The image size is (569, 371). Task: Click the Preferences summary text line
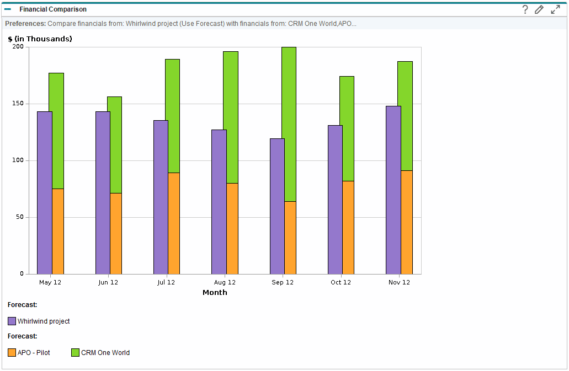point(180,24)
